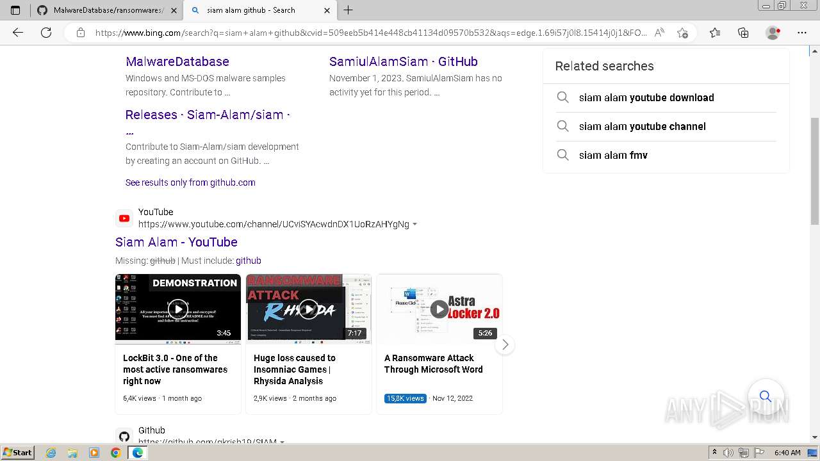
Task: Open SamiulAlamSiam · GitHub result
Action: (x=403, y=61)
